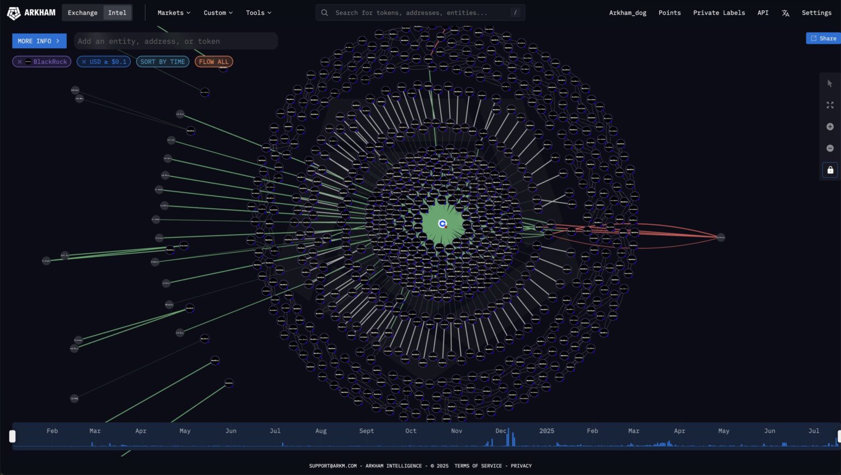Switch to the Exchange tab
Screen dimensions: 841x475
click(x=83, y=13)
